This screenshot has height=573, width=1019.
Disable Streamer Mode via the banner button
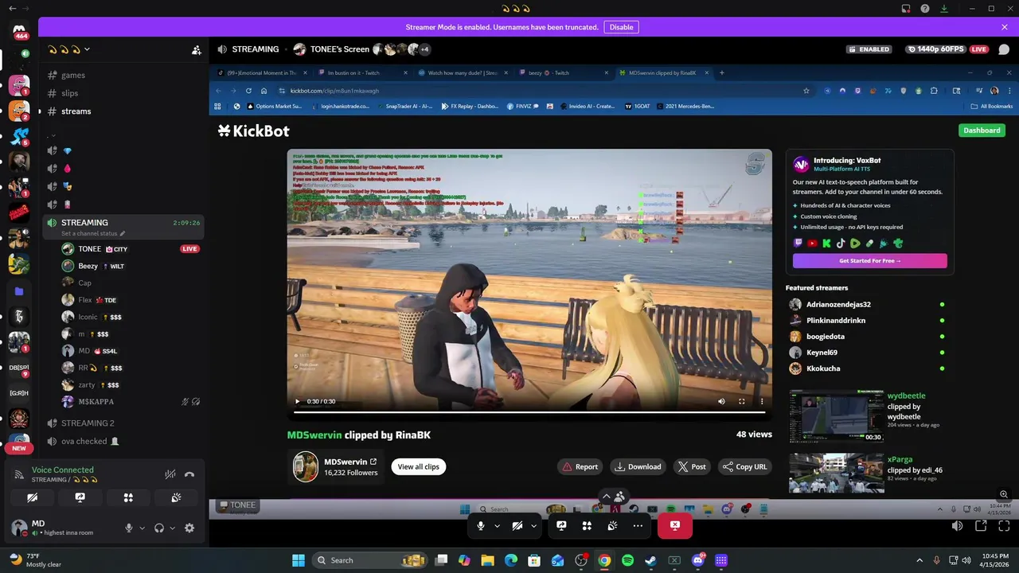tap(621, 27)
